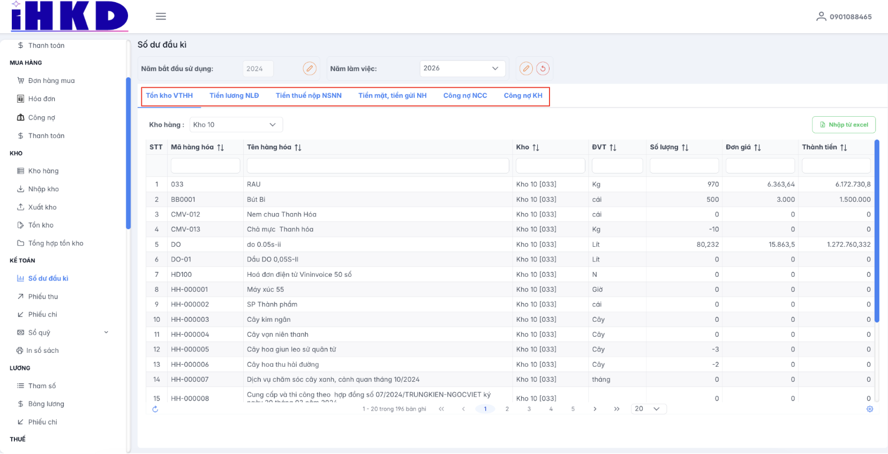Screen dimensions: 888x454
Task: Open Tổng hợp tồn kho in sidebar
Action: pos(56,244)
